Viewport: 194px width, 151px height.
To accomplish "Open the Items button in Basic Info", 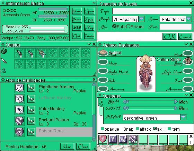I will point(77,19).
